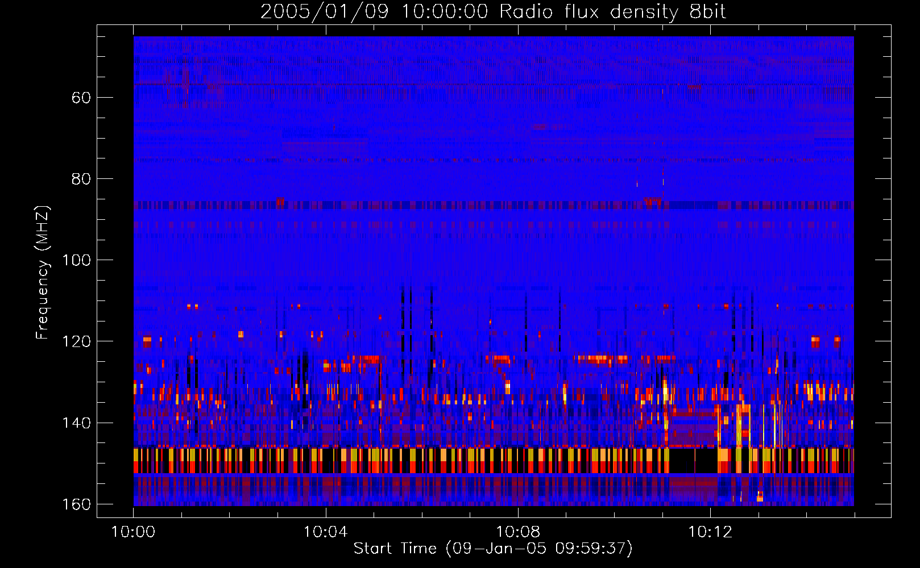The height and width of the screenshot is (568, 920).
Task: Click the 10:08 time tick label
Action: point(518,532)
